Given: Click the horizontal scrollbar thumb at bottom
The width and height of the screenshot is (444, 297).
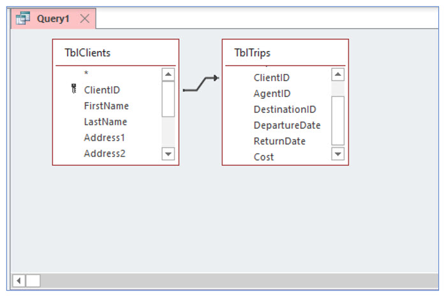Looking at the screenshot, I should tap(33, 281).
